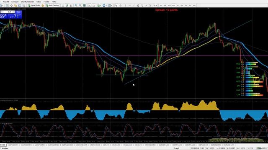Switch to the AUDUSD,M30 chart tab

[53, 145]
